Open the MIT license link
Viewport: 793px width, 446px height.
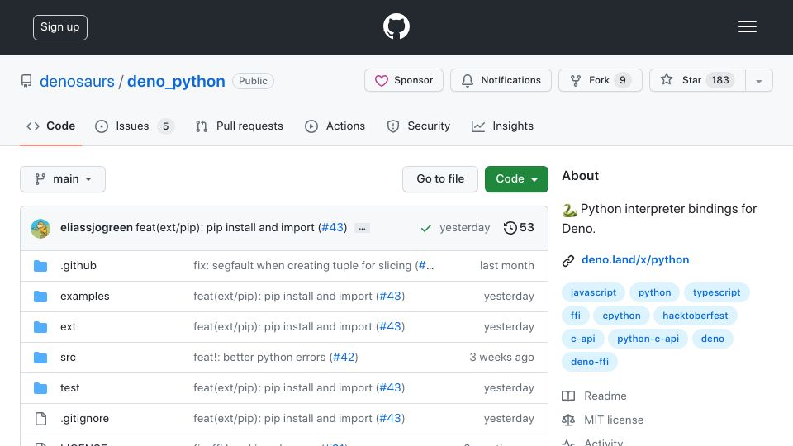[614, 420]
